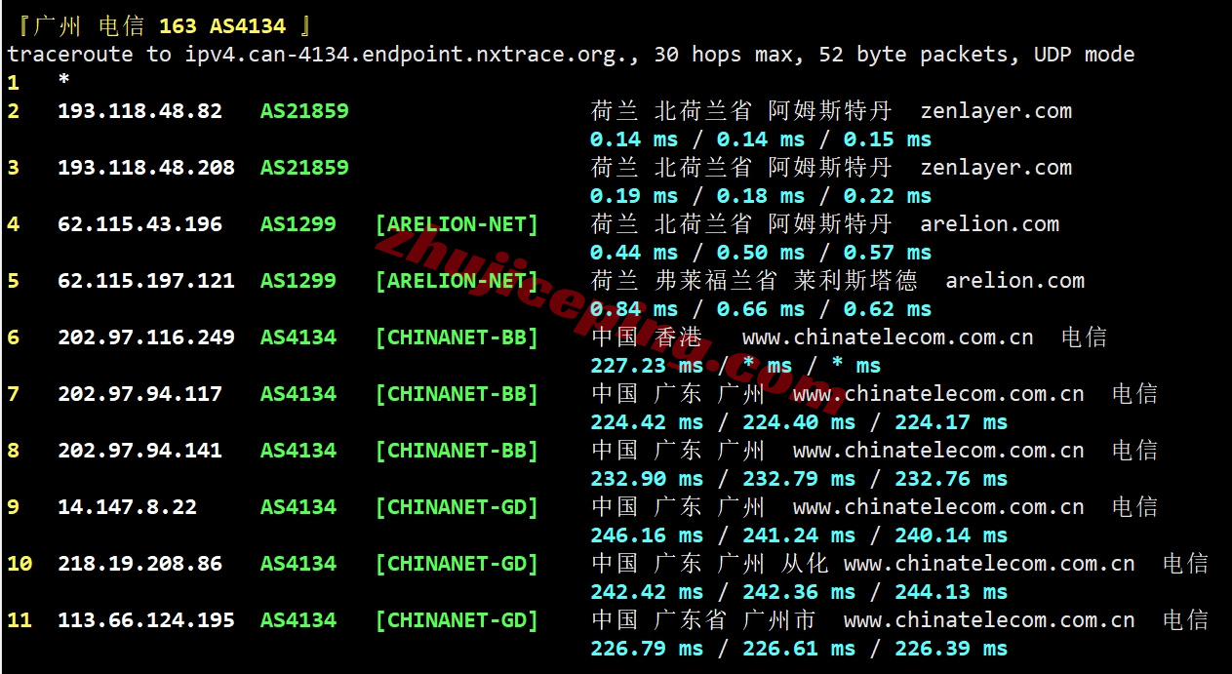Click the asterisk on hop 1
Viewport: 1232px width, 674px height.
click(x=64, y=84)
